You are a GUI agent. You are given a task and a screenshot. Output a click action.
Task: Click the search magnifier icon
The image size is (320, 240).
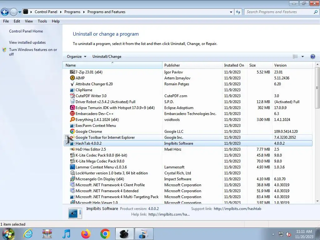pos(316,12)
